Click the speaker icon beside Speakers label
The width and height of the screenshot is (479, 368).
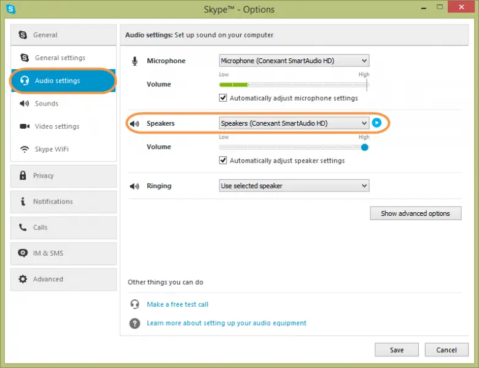[x=134, y=123]
